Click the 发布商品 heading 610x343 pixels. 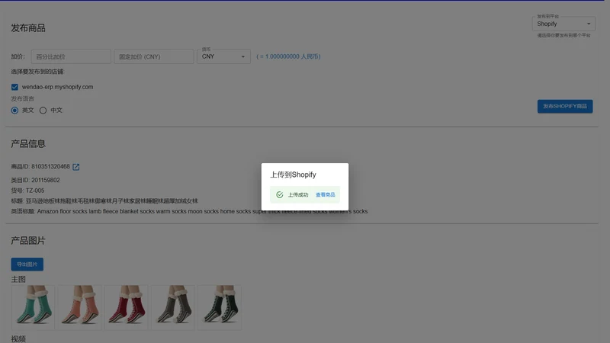[x=28, y=28]
